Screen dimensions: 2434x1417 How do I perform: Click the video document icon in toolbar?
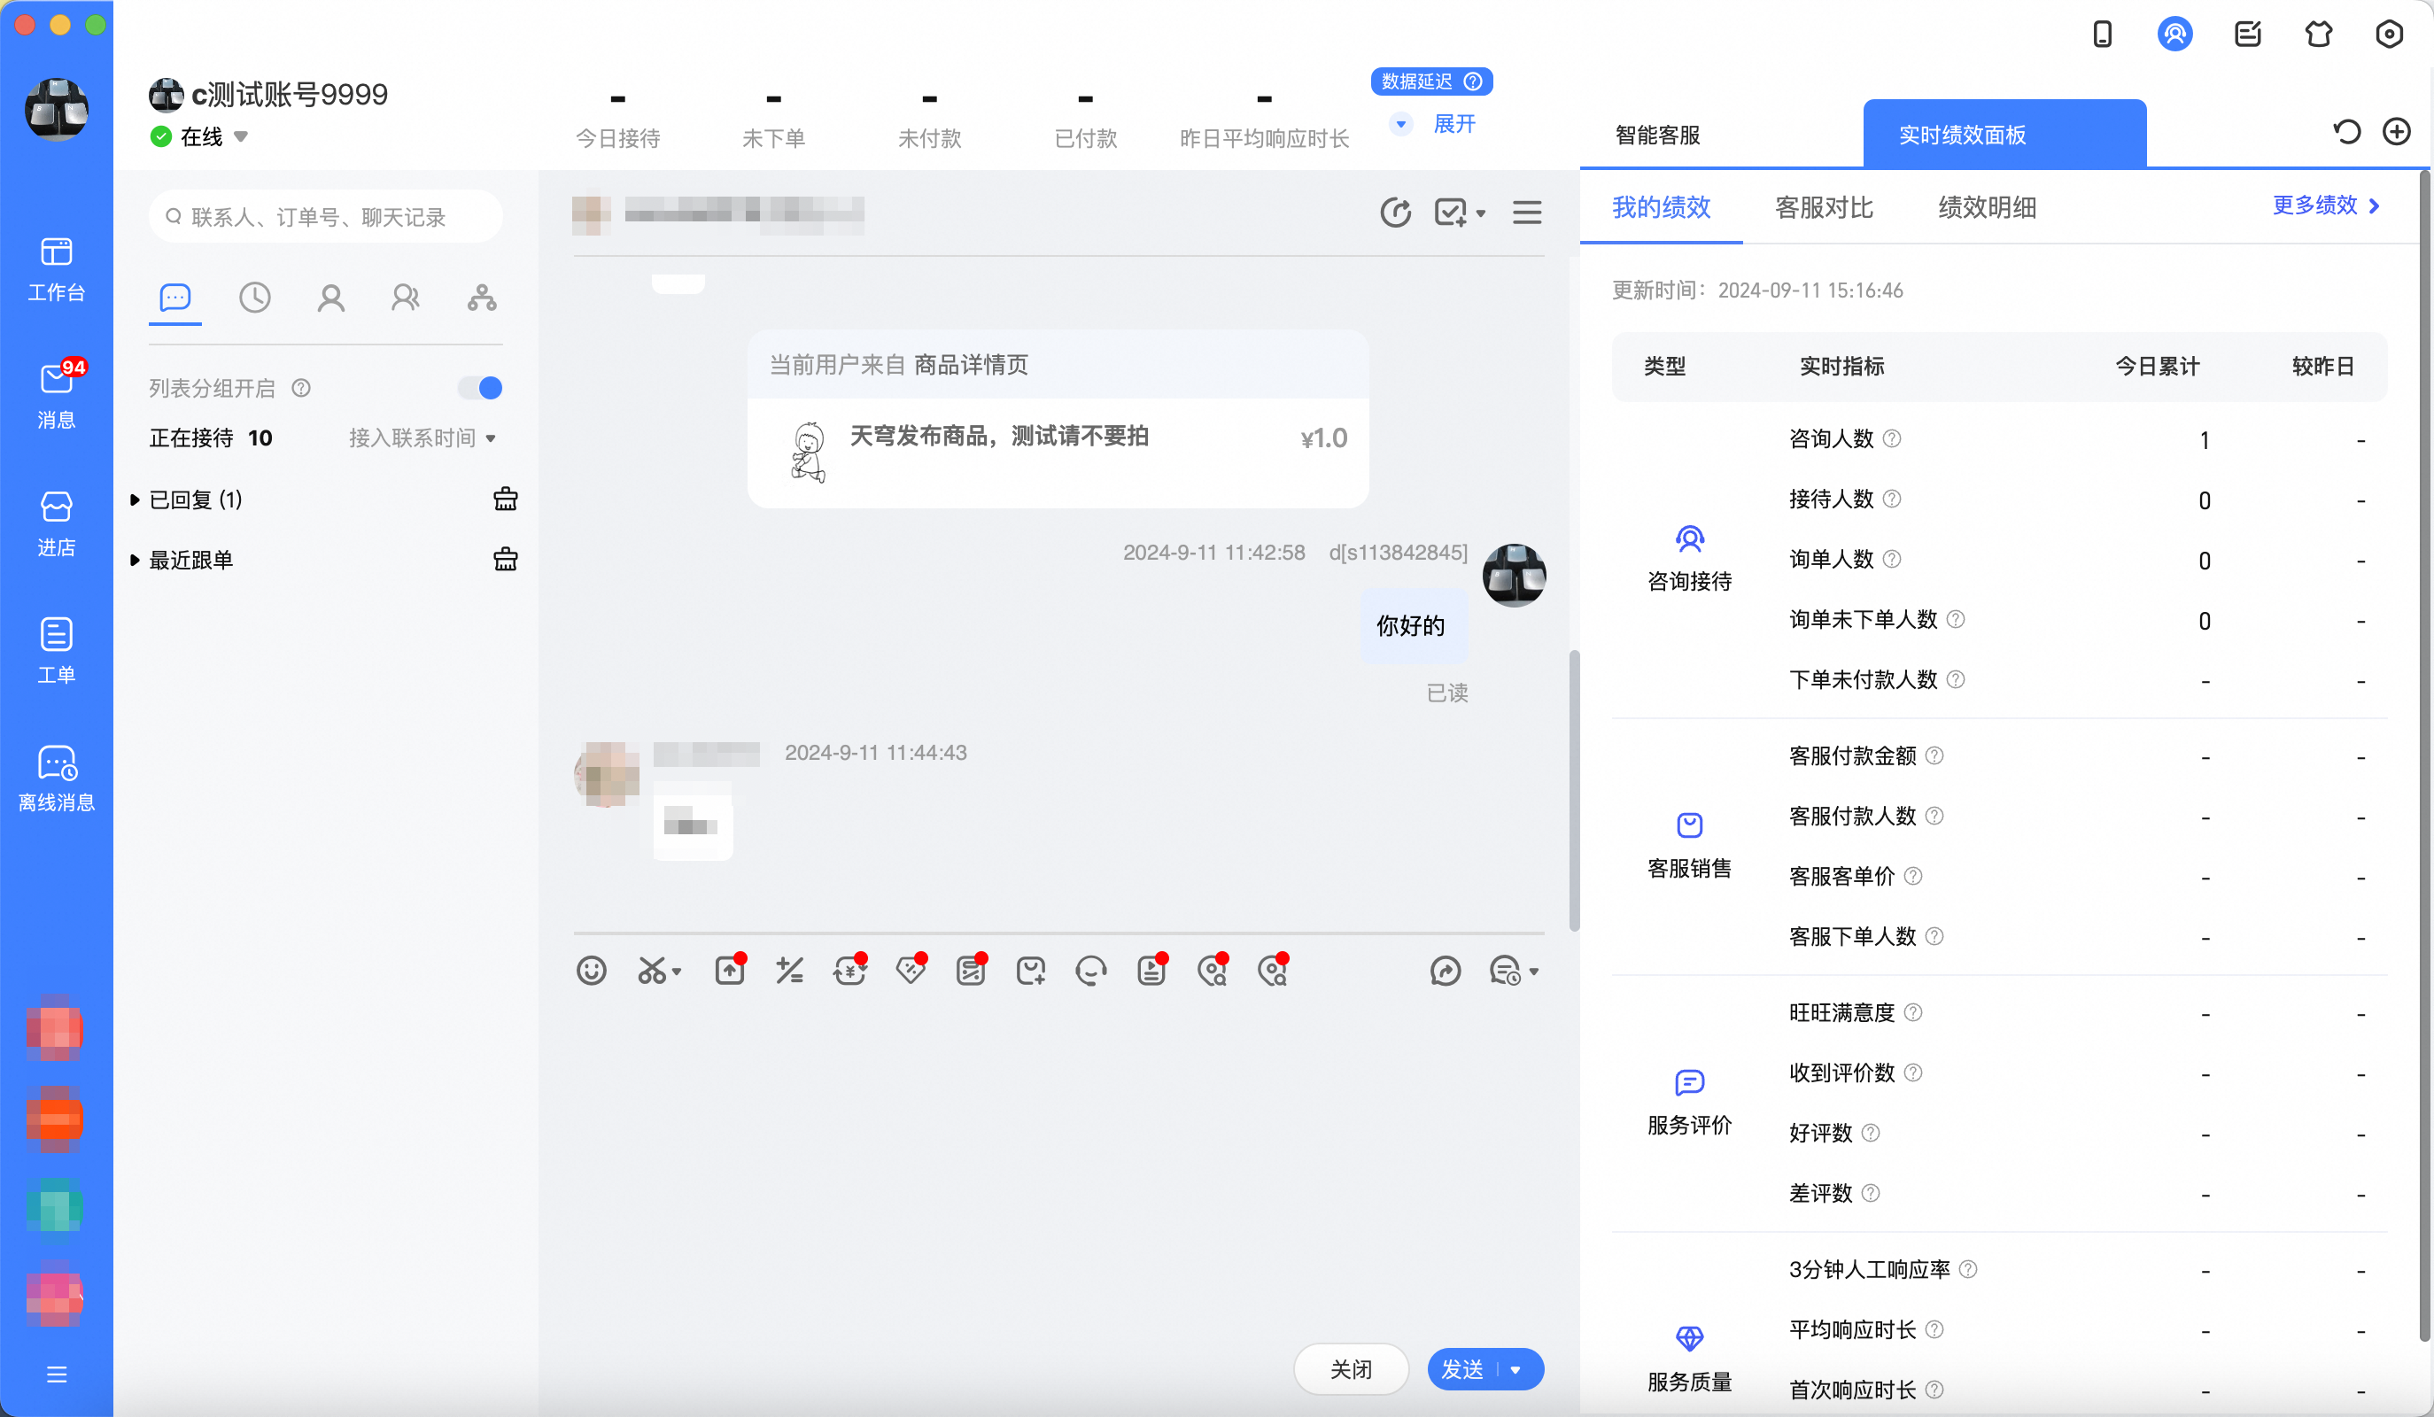pyautogui.click(x=1151, y=970)
